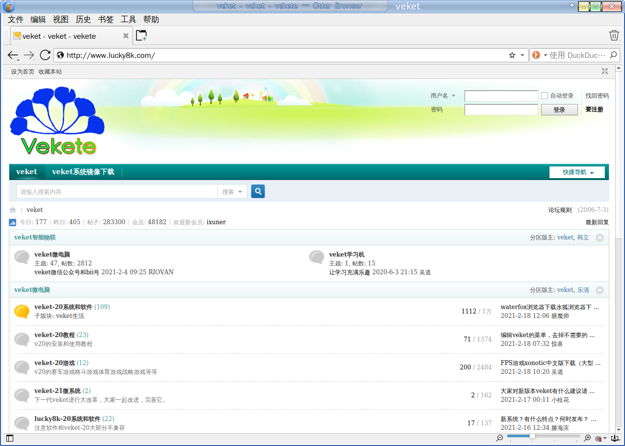Click the grey bubble icon for veket-20游戏
The height and width of the screenshot is (446, 625).
point(22,367)
